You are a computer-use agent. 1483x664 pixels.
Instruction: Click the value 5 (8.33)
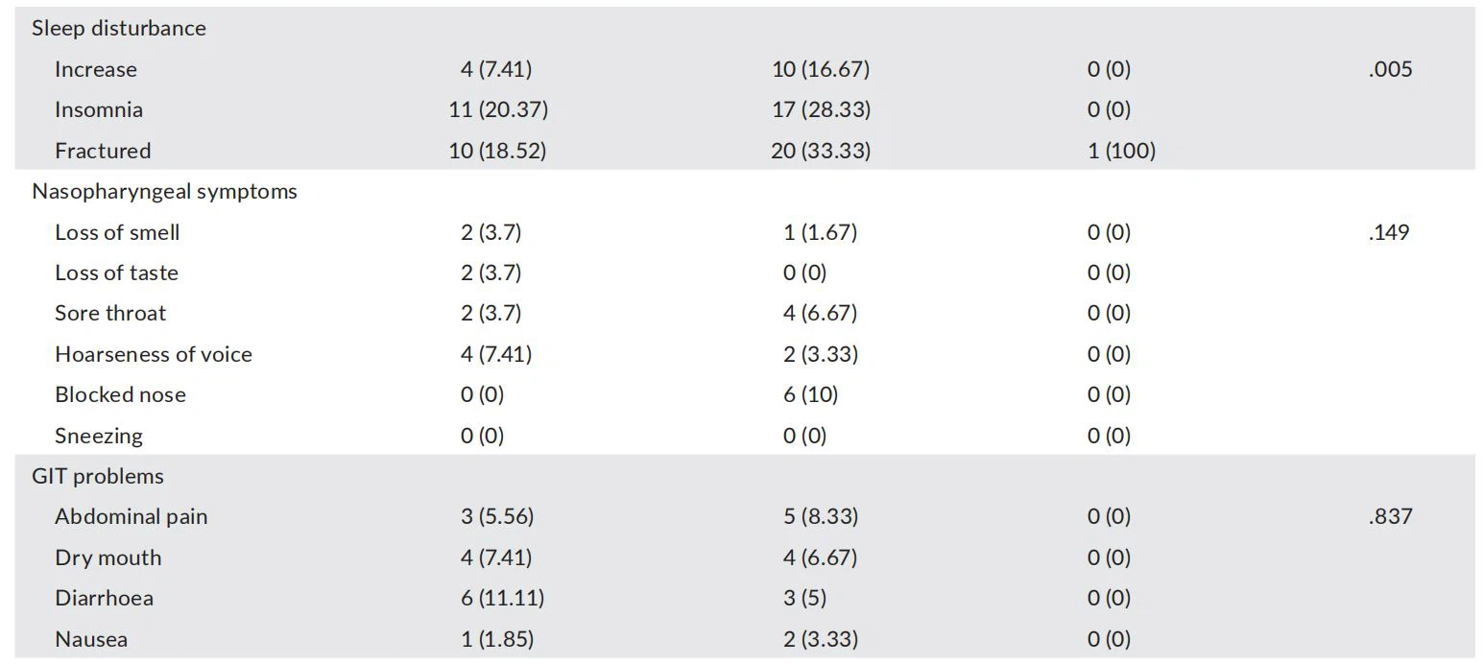[821, 517]
